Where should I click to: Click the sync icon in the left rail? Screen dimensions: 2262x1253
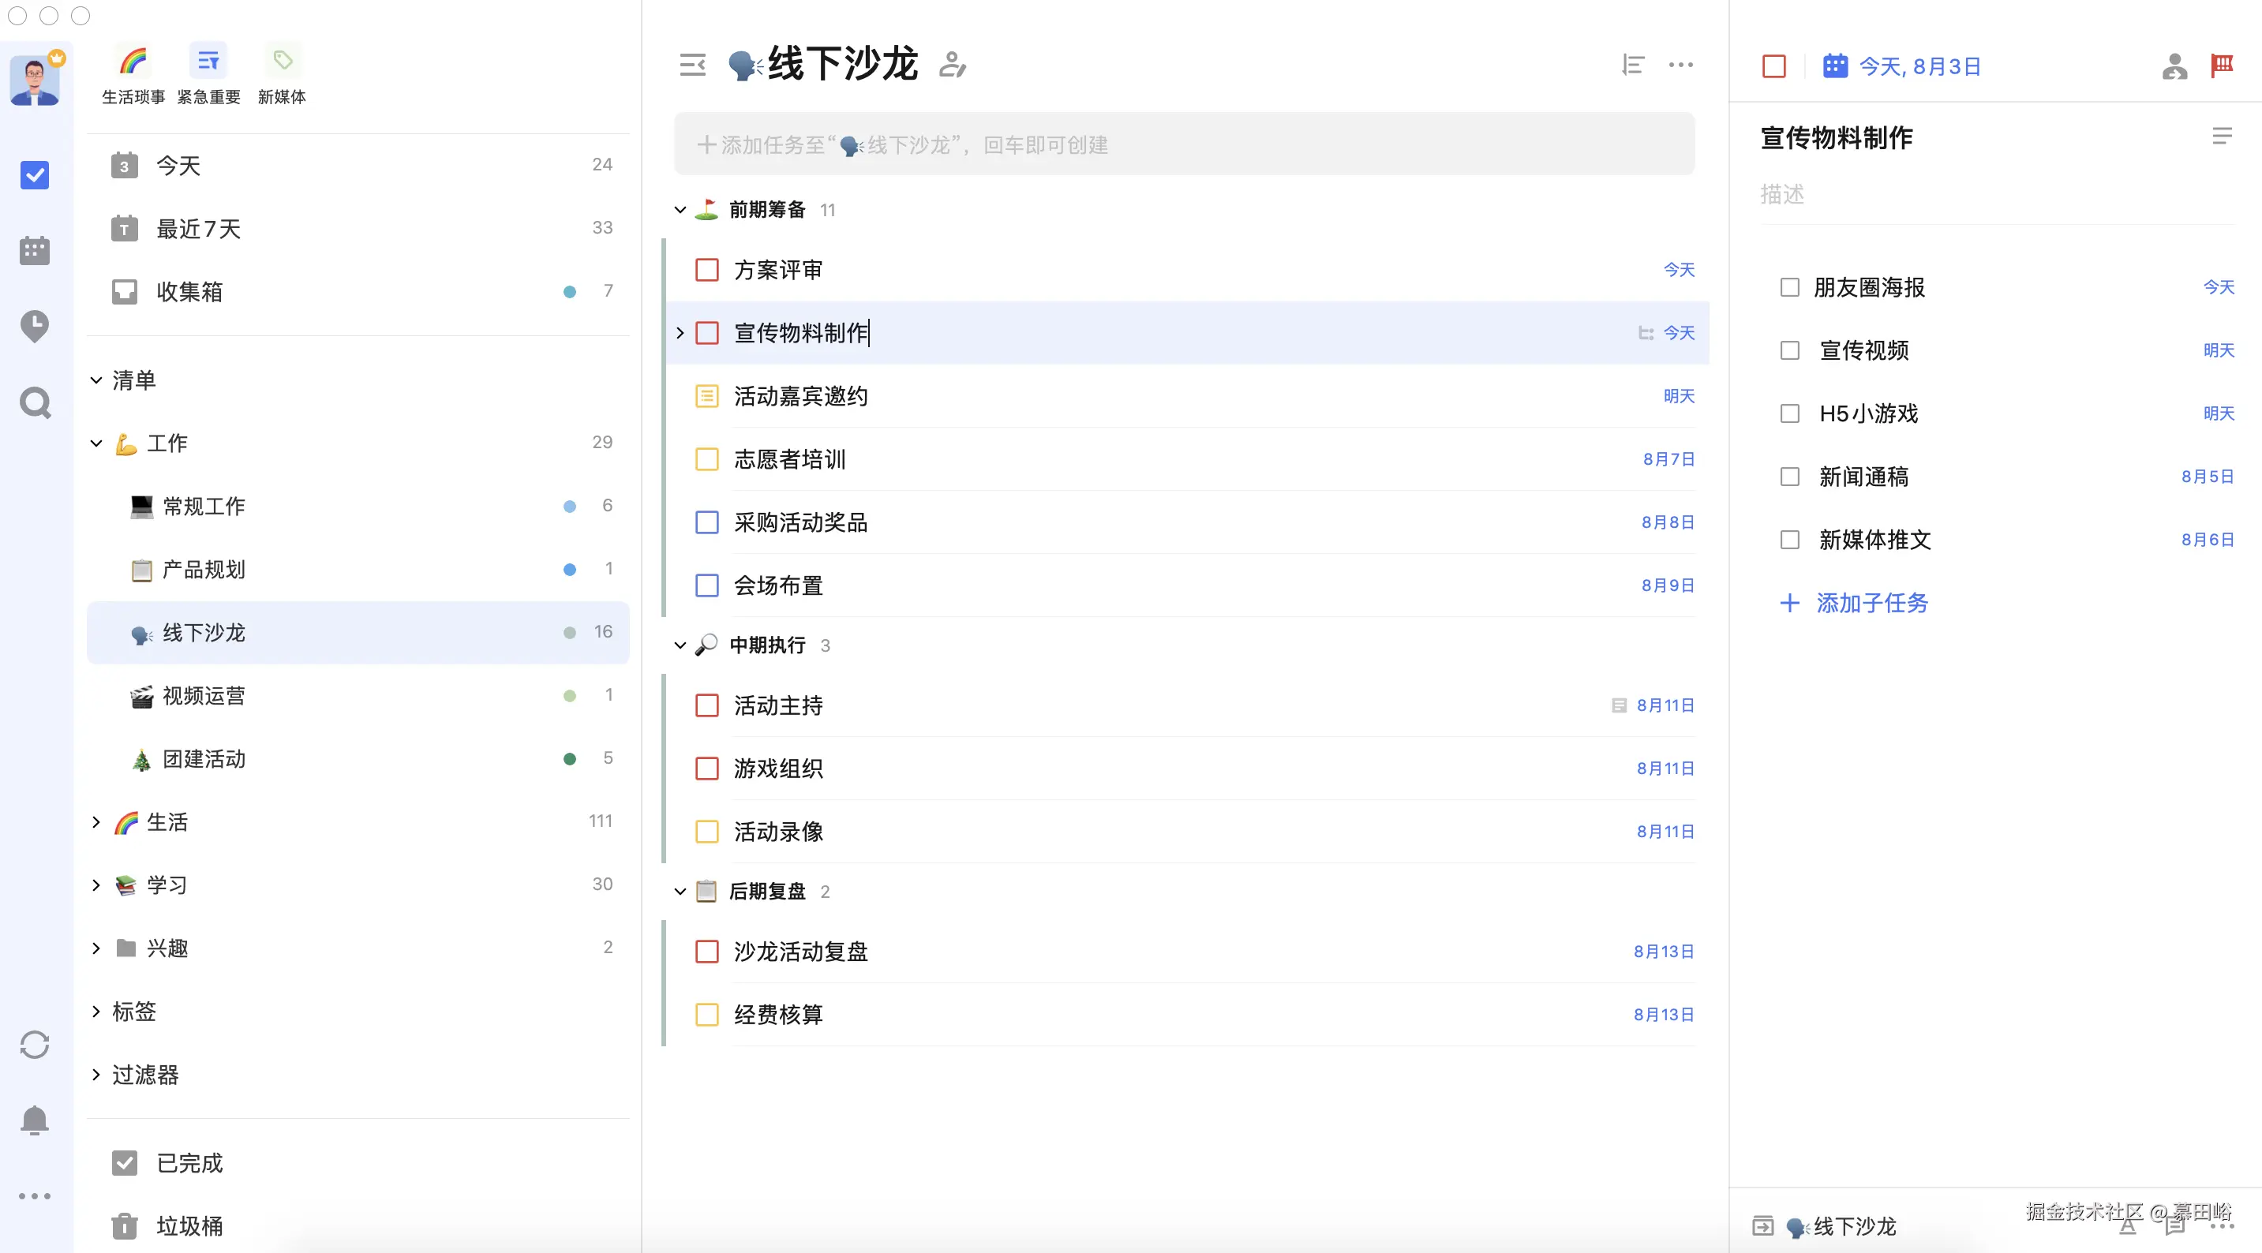(x=34, y=1045)
